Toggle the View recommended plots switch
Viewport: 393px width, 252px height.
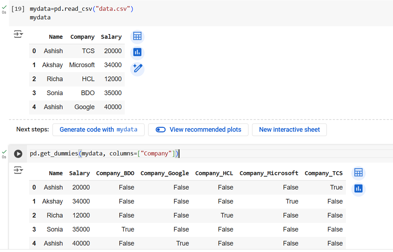point(160,130)
